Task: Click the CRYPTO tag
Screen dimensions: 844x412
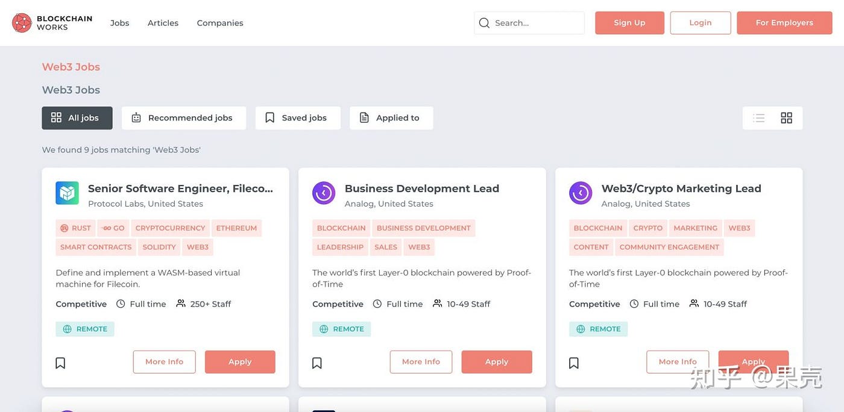Action: (x=648, y=228)
